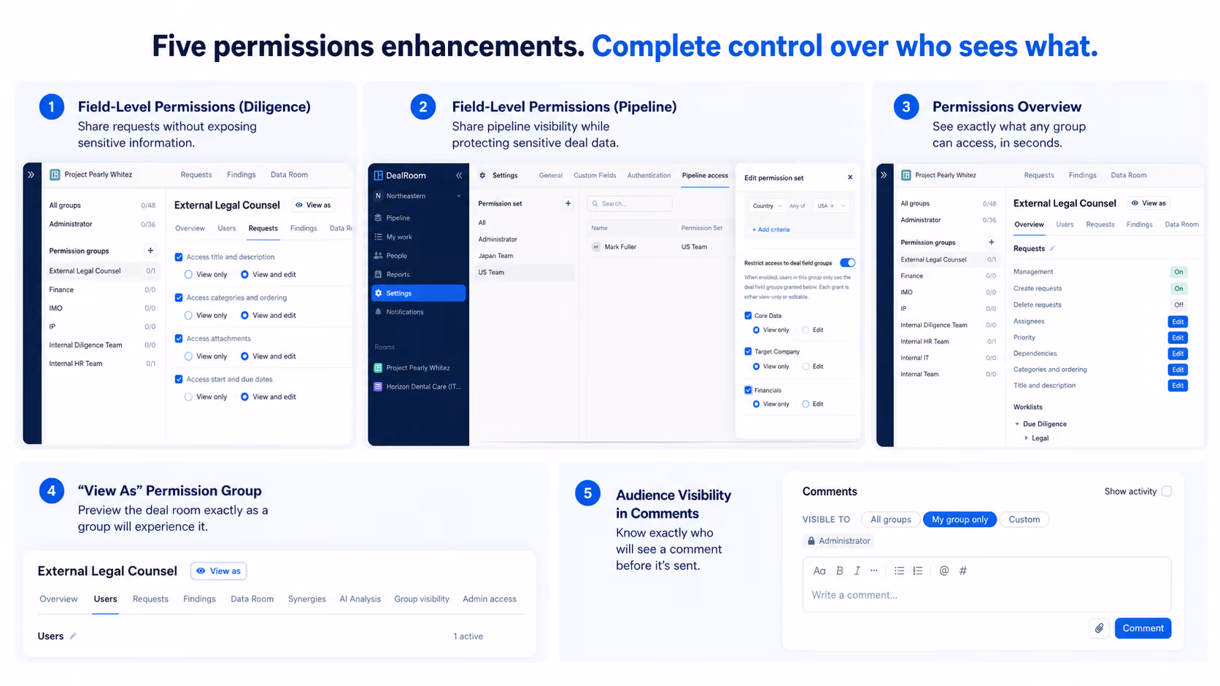Collapse the DealRoom sidebar with double chevron
This screenshot has width=1220, height=686.
point(459,176)
